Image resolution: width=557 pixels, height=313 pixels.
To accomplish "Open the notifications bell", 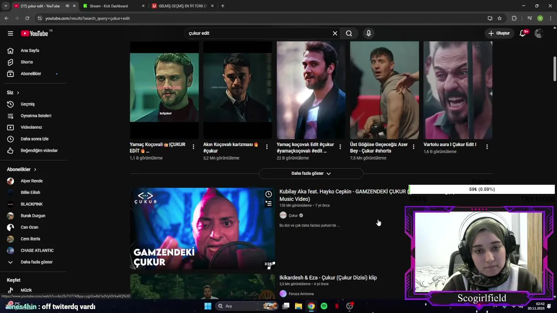I will 523,33.
